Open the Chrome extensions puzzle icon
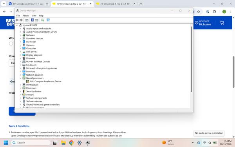 click(x=215, y=11)
